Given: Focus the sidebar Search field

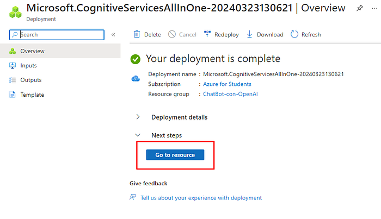Looking at the screenshot, I should coord(57,35).
